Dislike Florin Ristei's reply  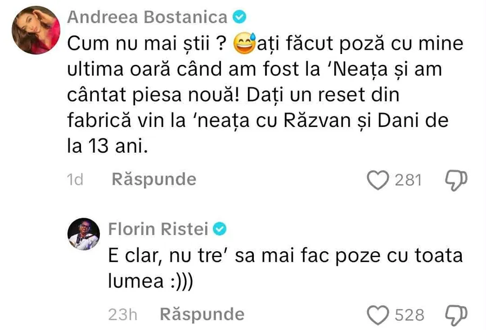point(455,314)
